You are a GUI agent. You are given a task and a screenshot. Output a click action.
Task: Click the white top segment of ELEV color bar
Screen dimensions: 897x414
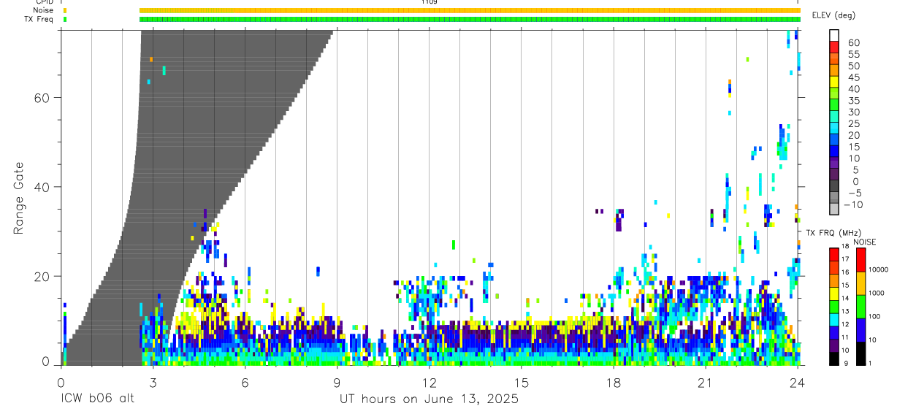[x=834, y=36]
